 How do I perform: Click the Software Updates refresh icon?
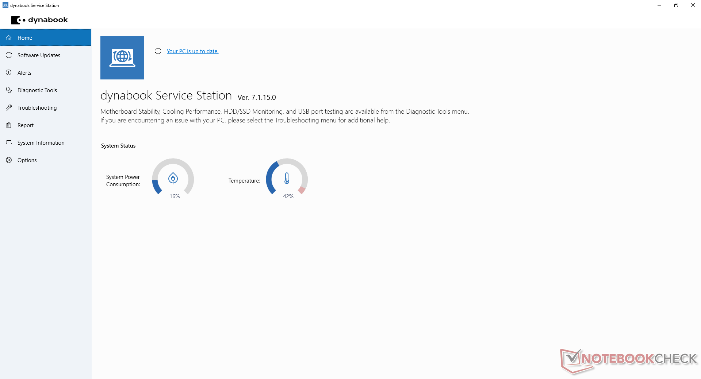[x=9, y=55]
